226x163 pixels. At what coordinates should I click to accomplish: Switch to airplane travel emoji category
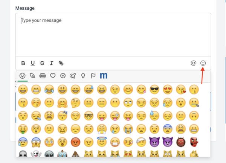click(73, 76)
